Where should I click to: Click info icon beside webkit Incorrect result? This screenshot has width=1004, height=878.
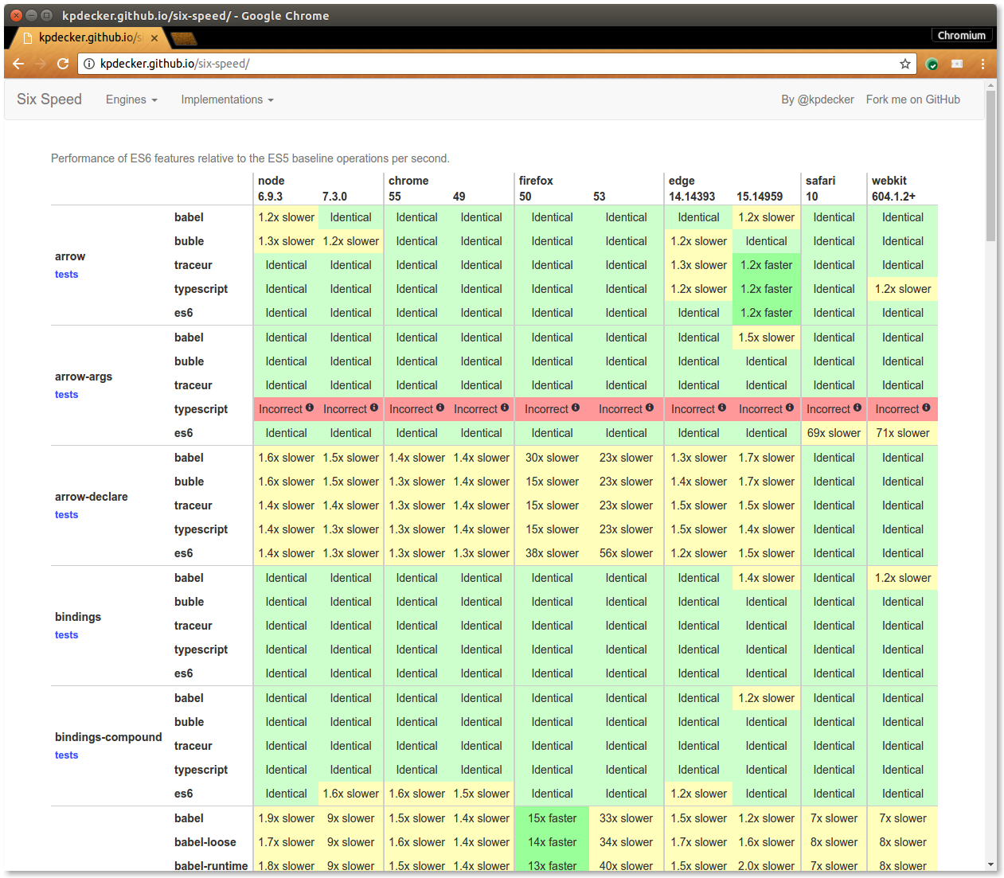[926, 408]
